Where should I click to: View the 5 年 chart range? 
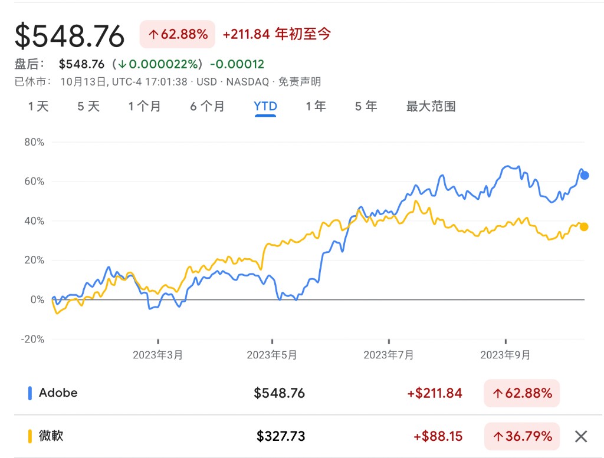coord(366,107)
